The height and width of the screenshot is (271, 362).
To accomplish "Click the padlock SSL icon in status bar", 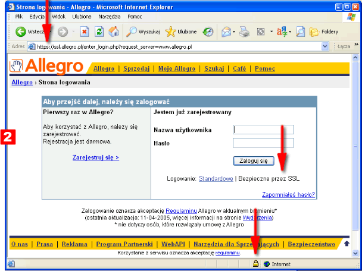I will [255, 264].
